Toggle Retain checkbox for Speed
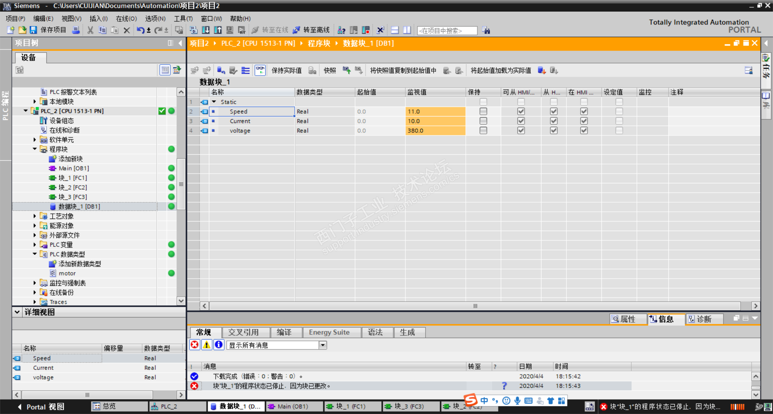This screenshot has width=773, height=414. point(484,111)
